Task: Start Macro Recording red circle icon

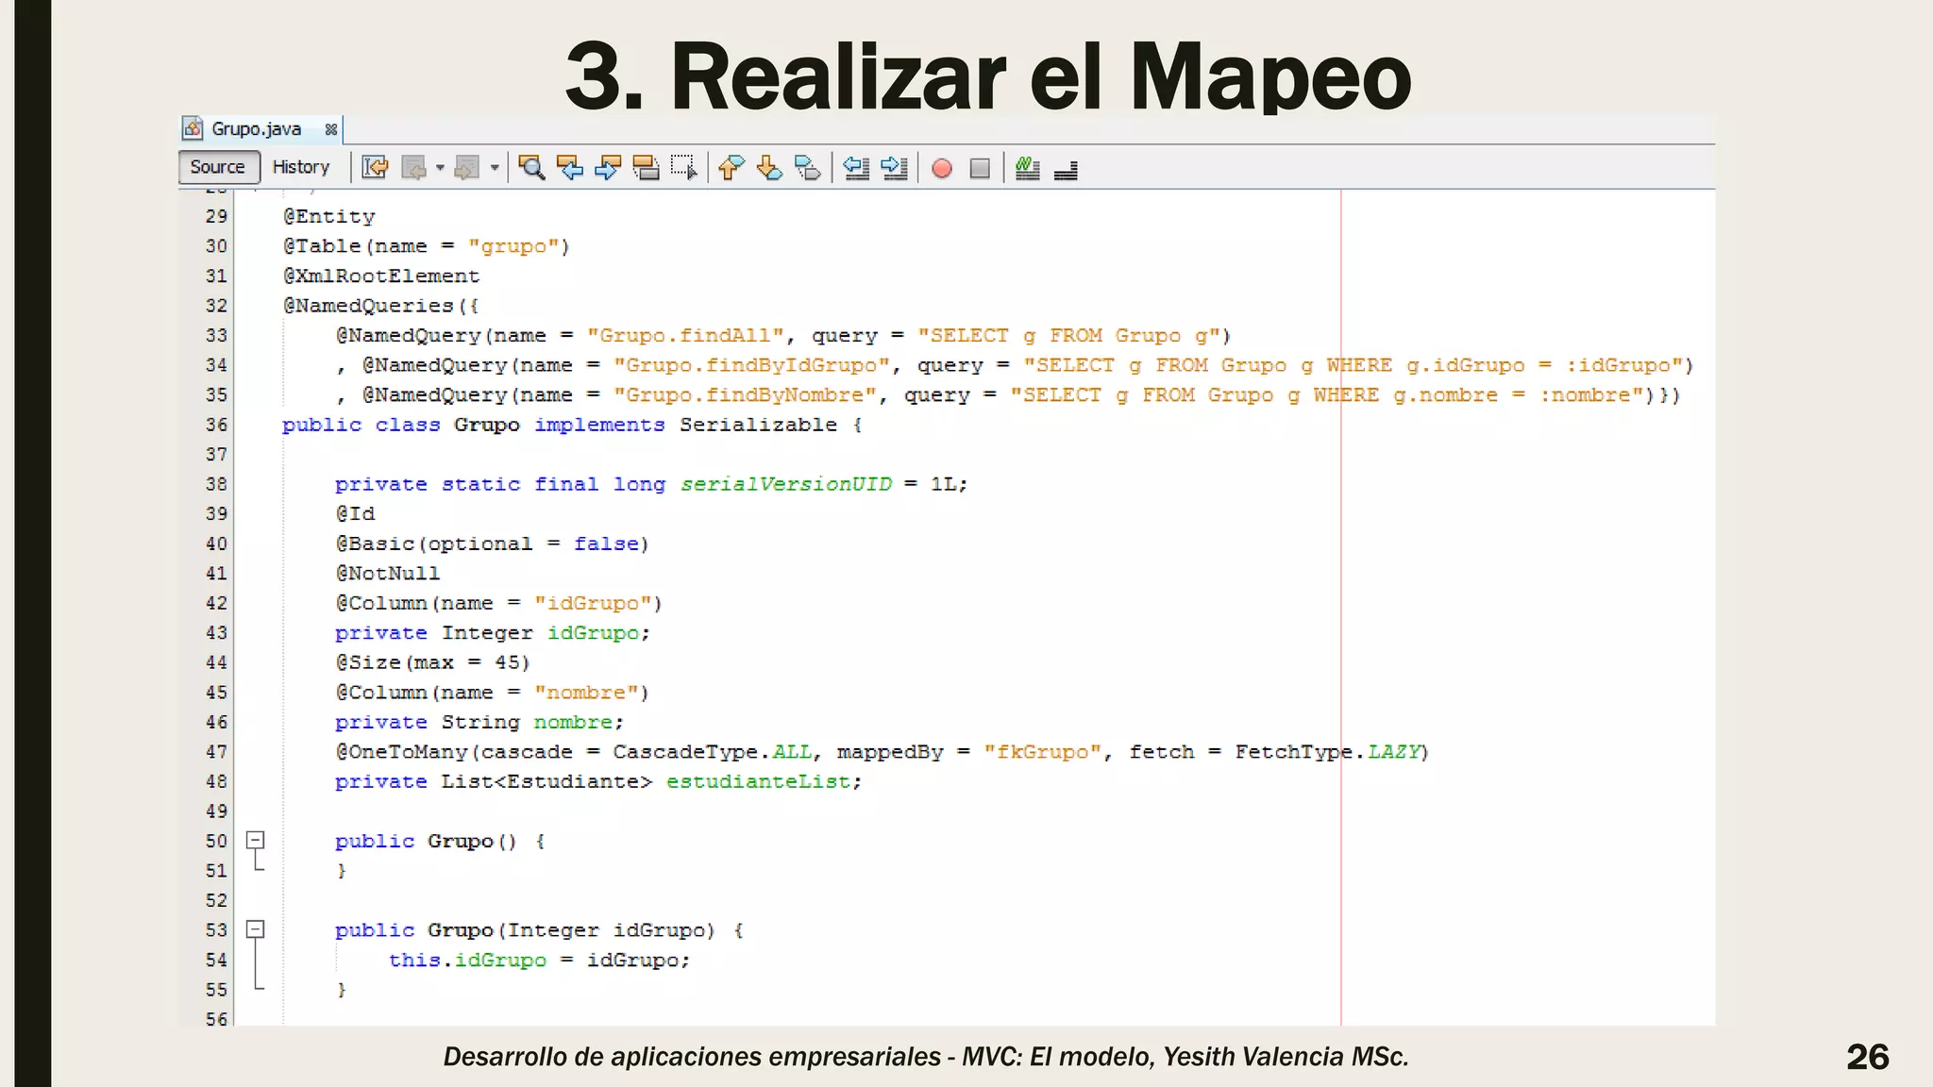Action: [x=942, y=168]
